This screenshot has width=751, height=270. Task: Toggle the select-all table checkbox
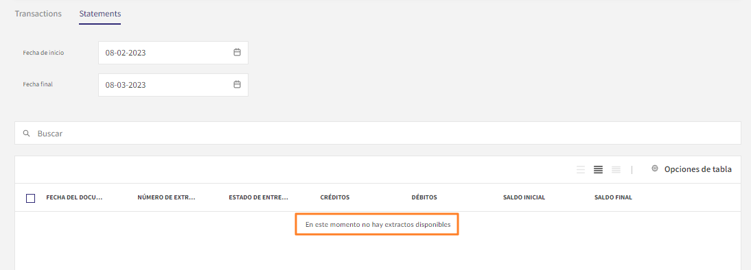coord(30,198)
